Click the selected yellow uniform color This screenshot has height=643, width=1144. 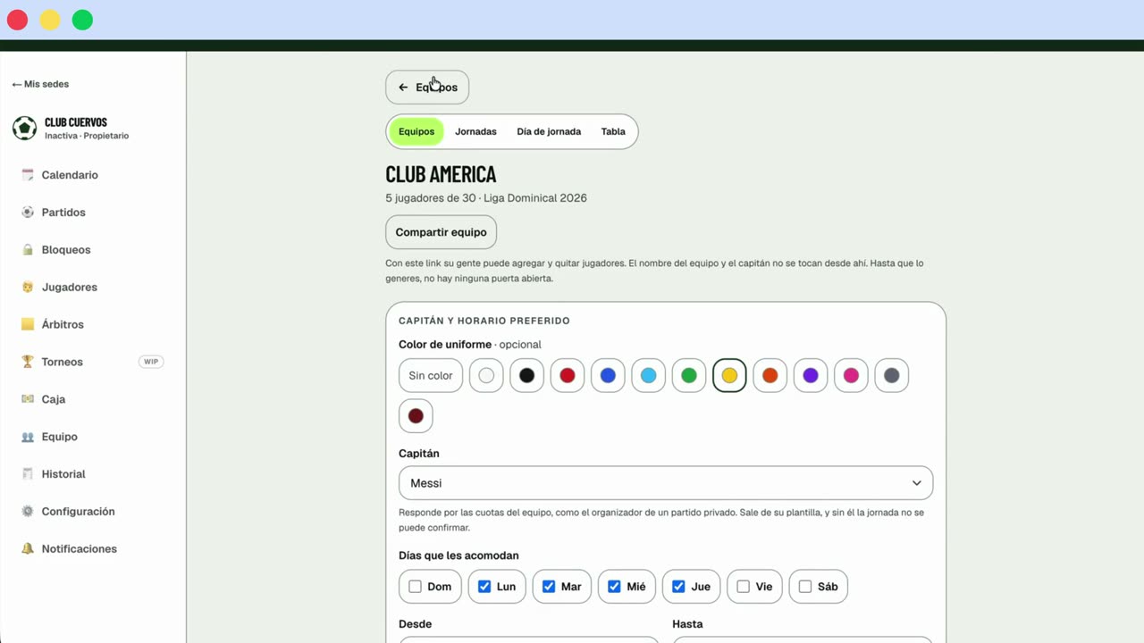729,376
